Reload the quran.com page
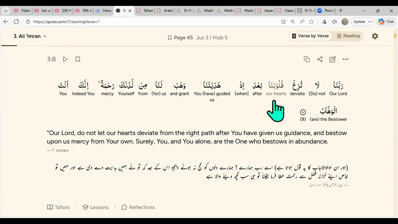Screen dimensions: 398x224 pyautogui.click(x=16, y=22)
